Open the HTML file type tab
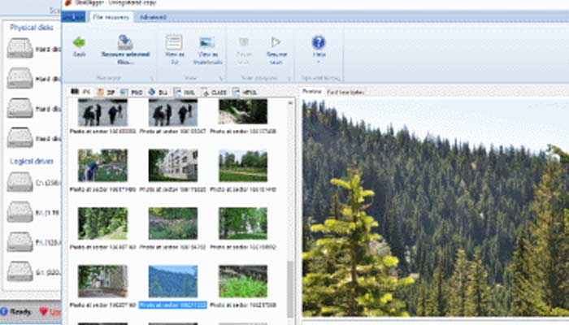569x325 pixels. pos(245,93)
